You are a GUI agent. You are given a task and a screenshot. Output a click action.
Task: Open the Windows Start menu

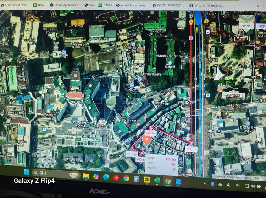click(x=27, y=172)
